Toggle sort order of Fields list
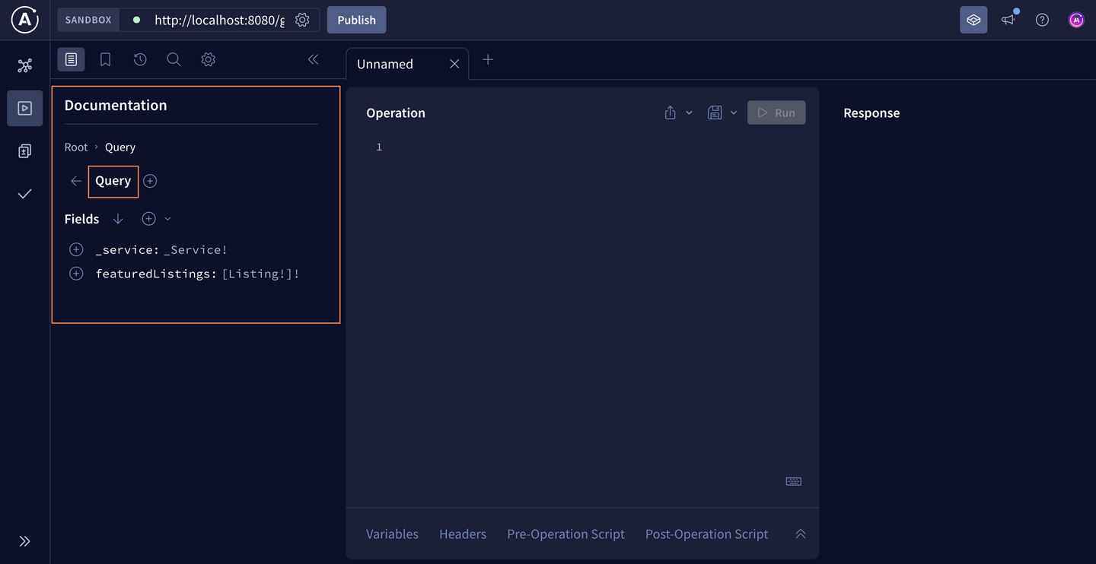Image resolution: width=1096 pixels, height=564 pixels. tap(118, 219)
